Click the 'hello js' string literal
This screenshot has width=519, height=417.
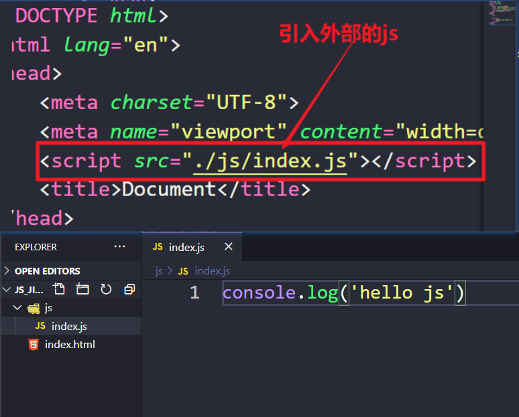pyautogui.click(x=402, y=293)
